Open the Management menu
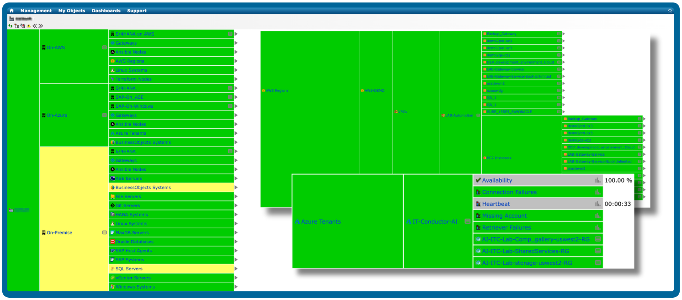 pyautogui.click(x=36, y=11)
